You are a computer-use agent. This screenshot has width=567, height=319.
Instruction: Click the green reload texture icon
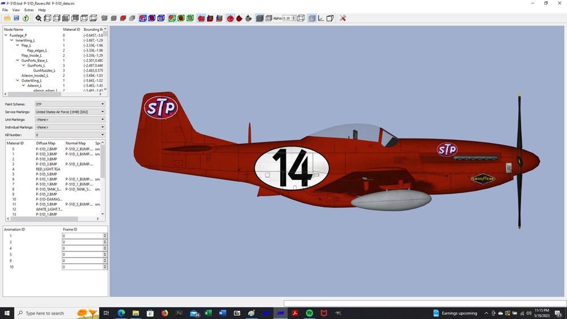coord(26,18)
